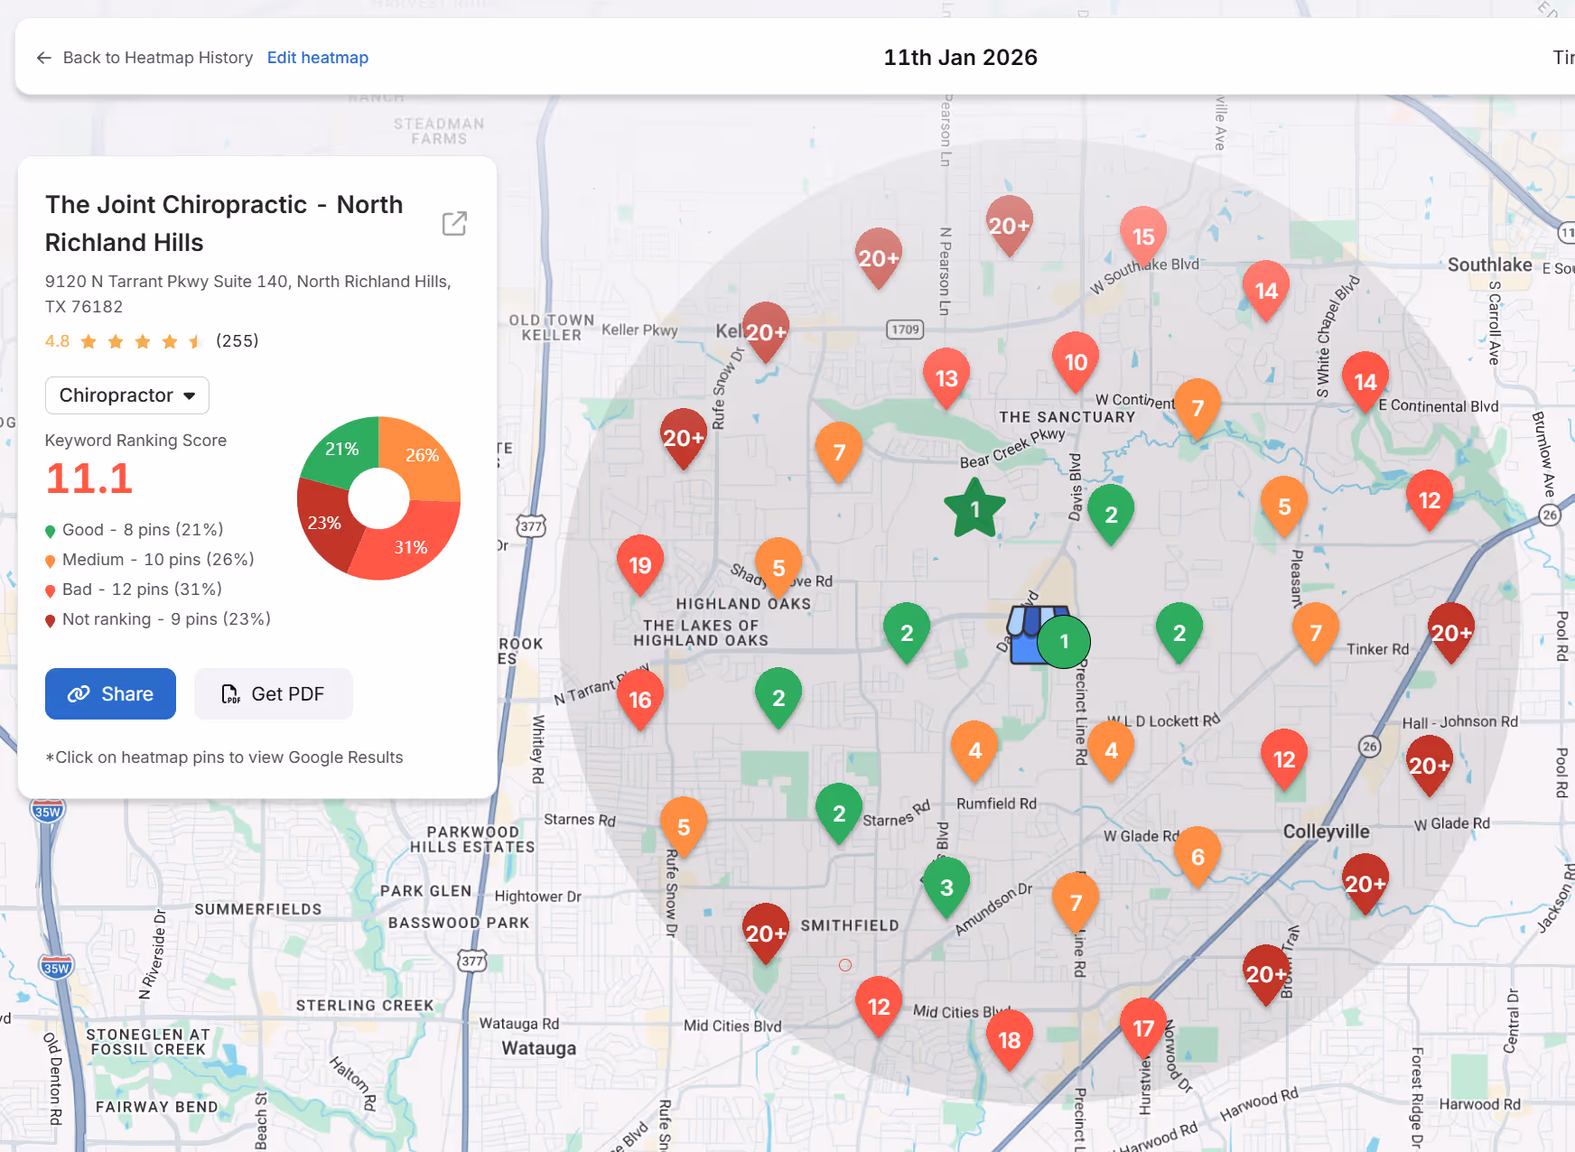Open the pin ranked 15
The height and width of the screenshot is (1152, 1575).
coord(1143,237)
